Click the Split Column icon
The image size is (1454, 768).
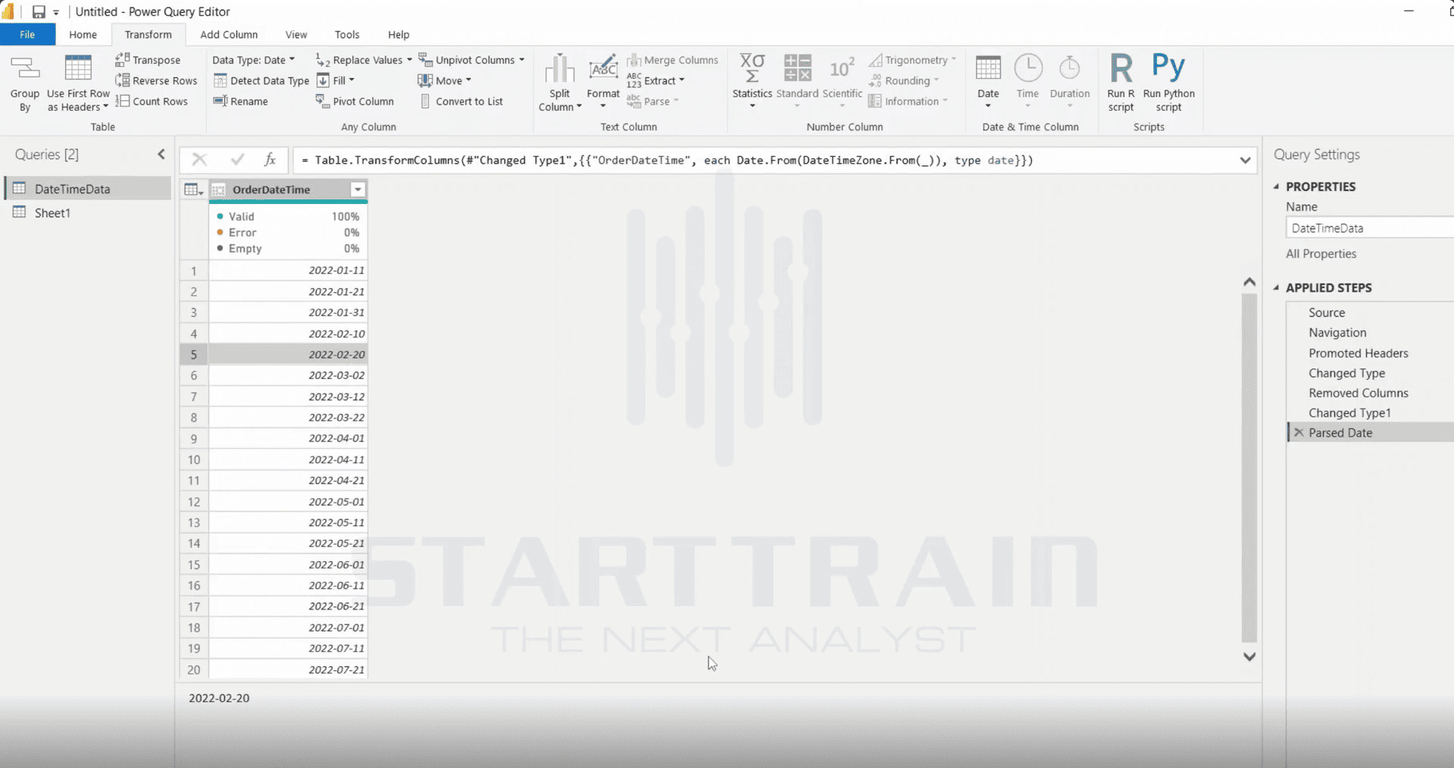(x=560, y=68)
